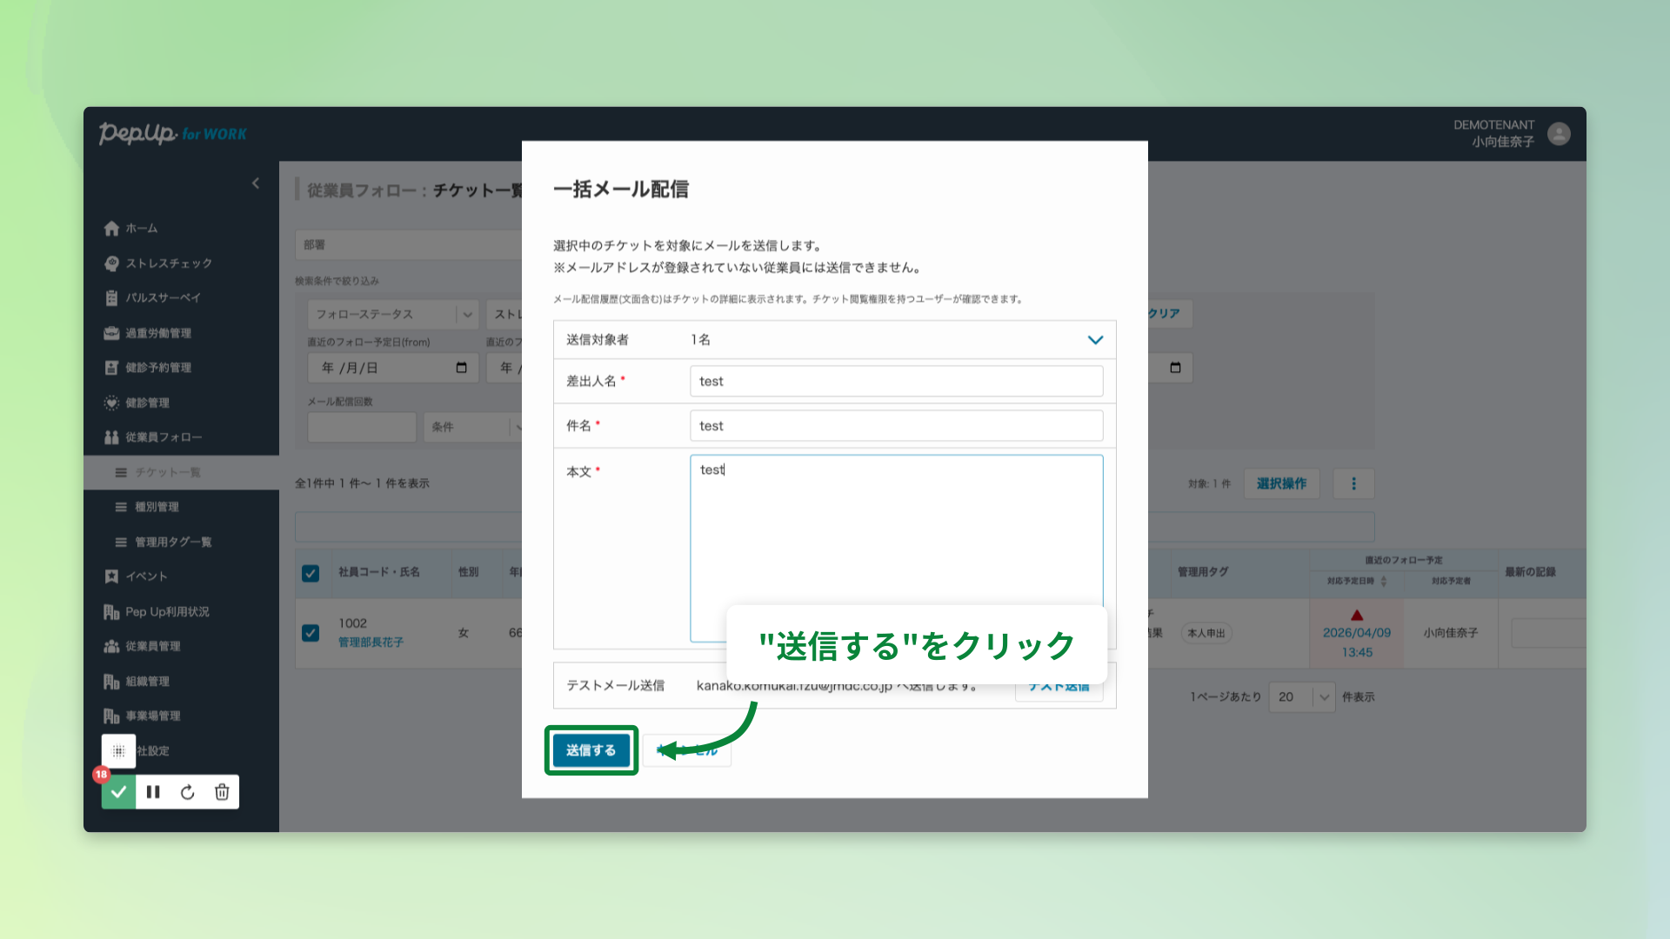Click the green checkmark recorder button
Screen dimensions: 1670x939
[119, 792]
